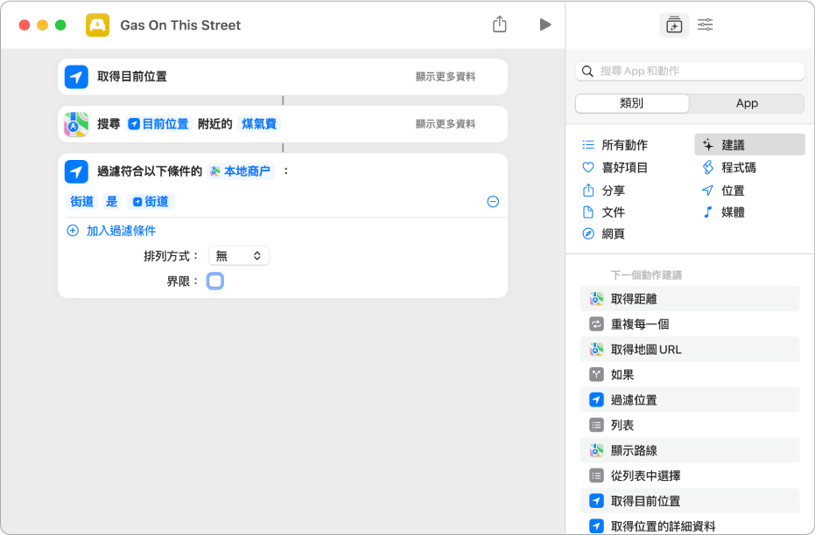Open the 排列方式 dropdown showing 無
815x535 pixels.
point(238,255)
